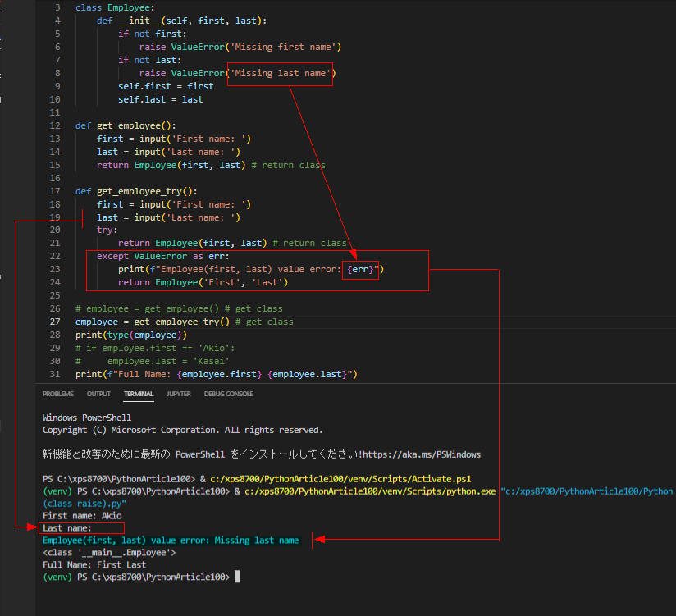The height and width of the screenshot is (616, 676).
Task: Switch to the PROBLEMS panel tab
Action: point(58,394)
